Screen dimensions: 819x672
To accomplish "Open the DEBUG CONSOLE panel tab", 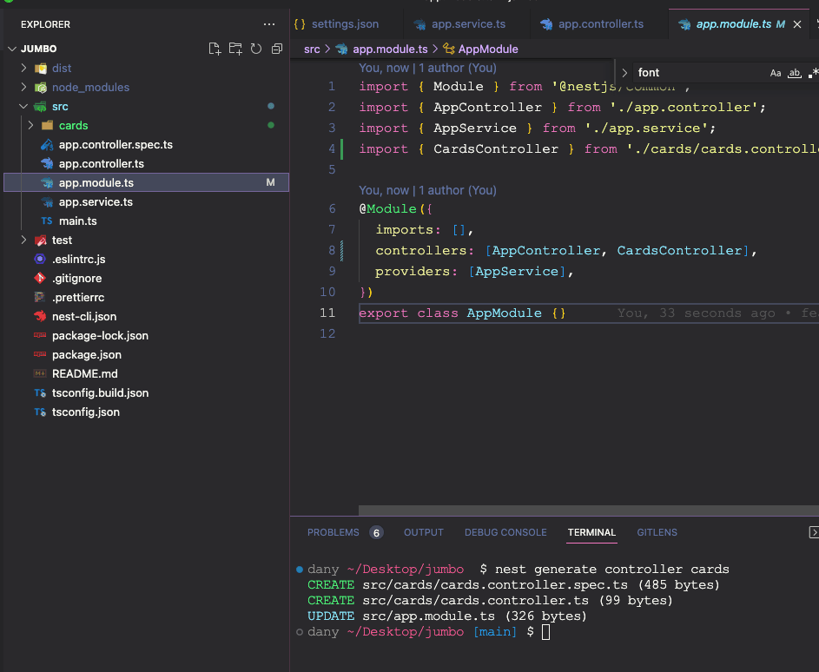I will (505, 532).
